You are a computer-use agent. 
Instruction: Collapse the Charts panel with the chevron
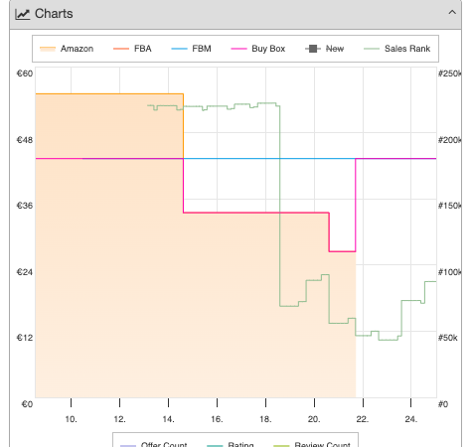[452, 13]
